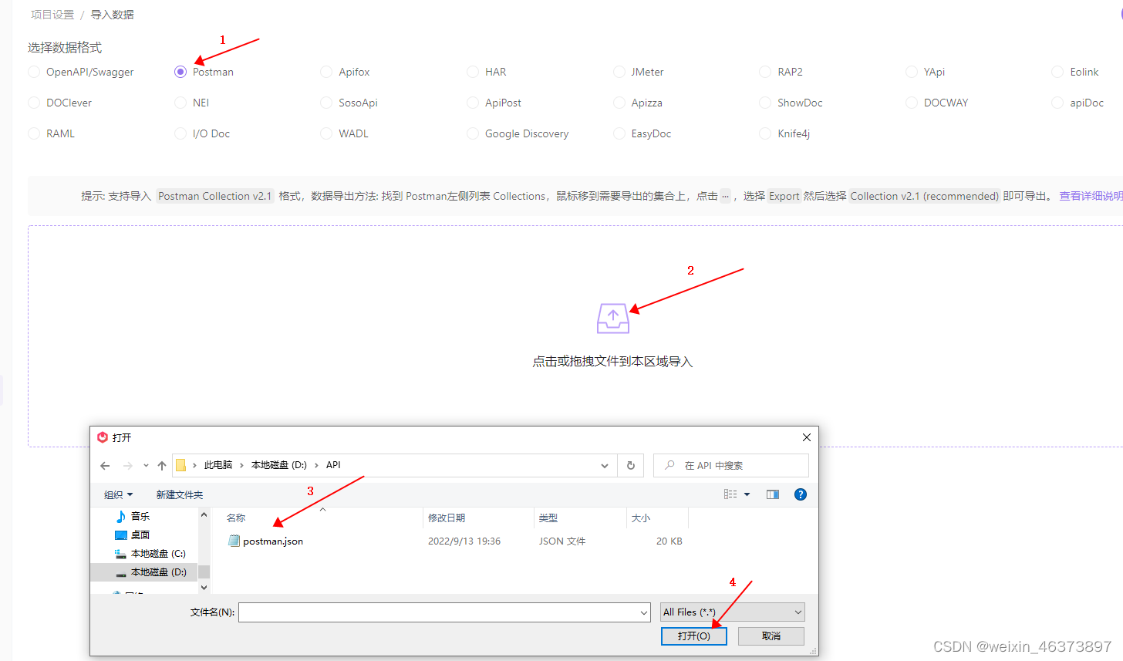This screenshot has height=661, width=1123.
Task: Expand the All Files type filter
Action: point(798,612)
